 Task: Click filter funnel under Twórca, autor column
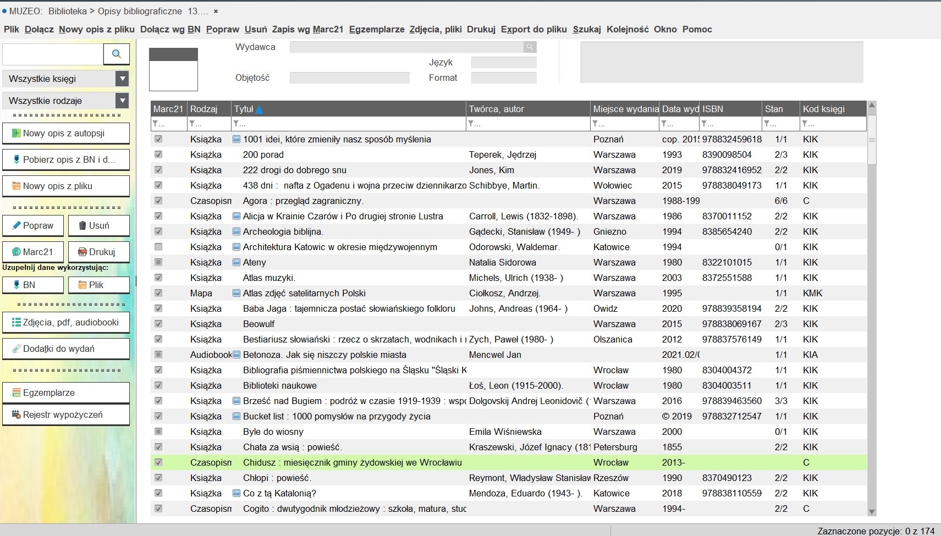pos(471,124)
